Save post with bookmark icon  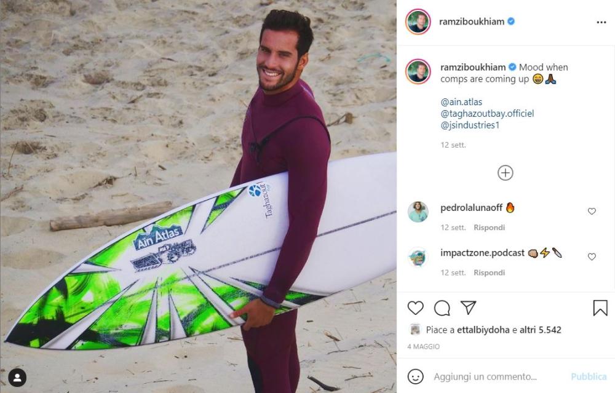click(x=600, y=308)
